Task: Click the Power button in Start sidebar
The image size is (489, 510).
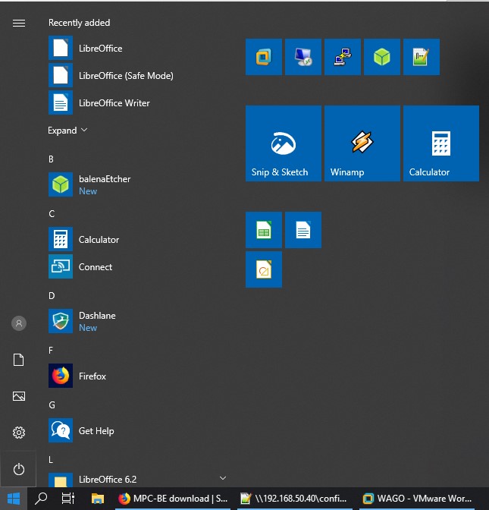Action: click(x=18, y=469)
